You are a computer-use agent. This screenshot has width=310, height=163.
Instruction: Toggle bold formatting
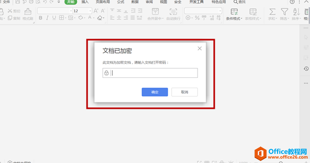[x=40, y=18]
